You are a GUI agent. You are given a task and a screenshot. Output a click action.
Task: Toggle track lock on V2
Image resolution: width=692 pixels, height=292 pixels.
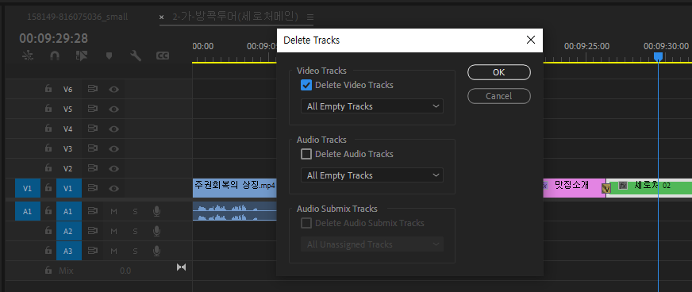click(48, 168)
